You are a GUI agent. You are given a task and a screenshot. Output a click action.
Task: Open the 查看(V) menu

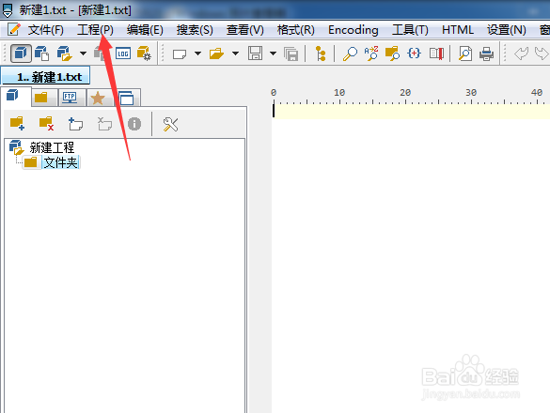(x=244, y=30)
